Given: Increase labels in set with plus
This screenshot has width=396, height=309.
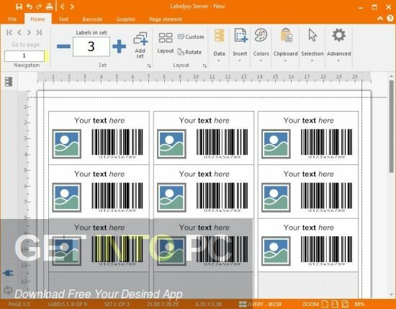Looking at the screenshot, I should pyautogui.click(x=119, y=46).
